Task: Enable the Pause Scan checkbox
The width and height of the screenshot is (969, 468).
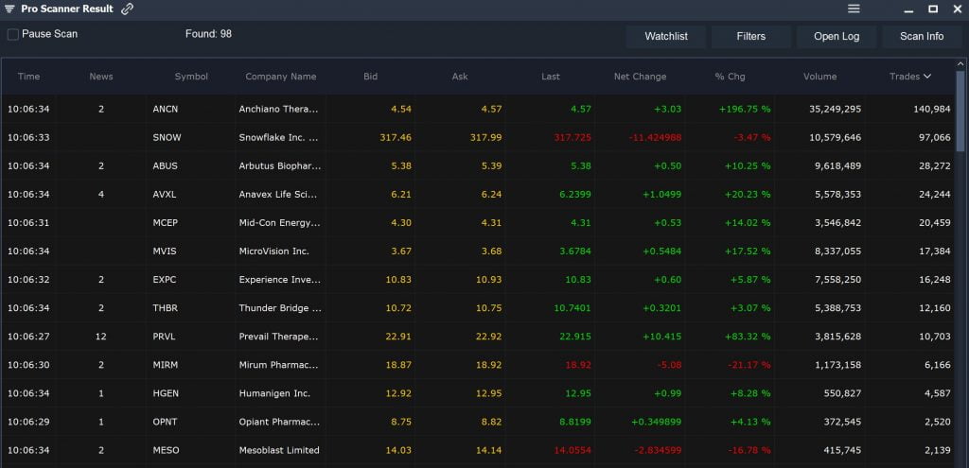Action: coord(13,34)
